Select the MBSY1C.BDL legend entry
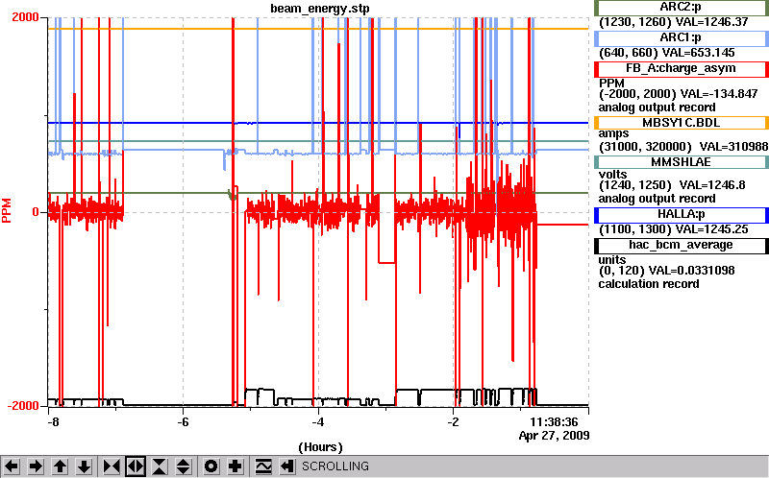 click(x=682, y=123)
